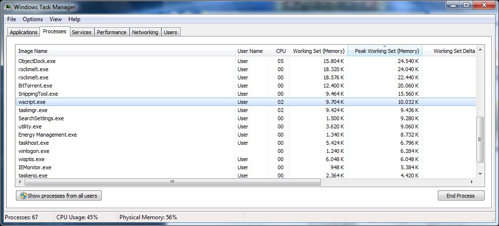
Task: Select the taskeng.exe process
Action: [246, 175]
